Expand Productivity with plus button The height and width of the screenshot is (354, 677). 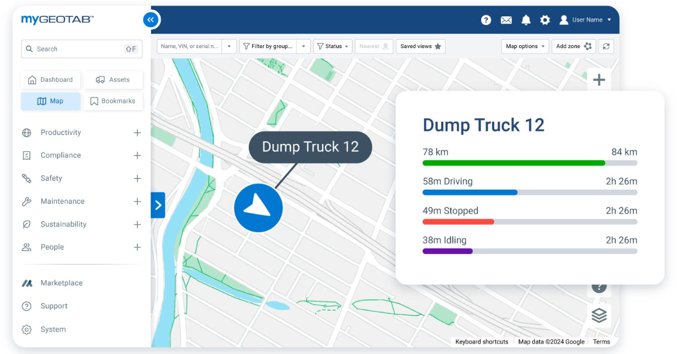(137, 133)
